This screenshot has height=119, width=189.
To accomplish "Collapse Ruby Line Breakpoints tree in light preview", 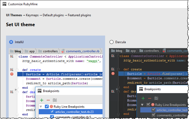I will (x=41, y=106).
